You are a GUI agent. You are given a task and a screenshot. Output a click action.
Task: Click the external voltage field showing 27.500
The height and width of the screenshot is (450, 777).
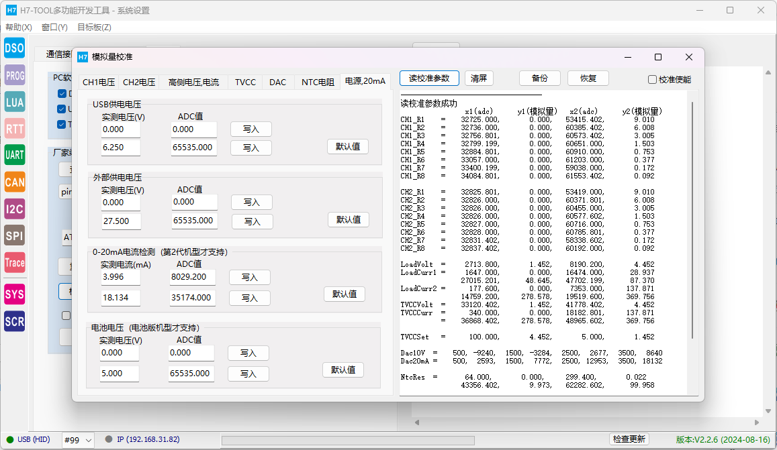click(x=121, y=221)
